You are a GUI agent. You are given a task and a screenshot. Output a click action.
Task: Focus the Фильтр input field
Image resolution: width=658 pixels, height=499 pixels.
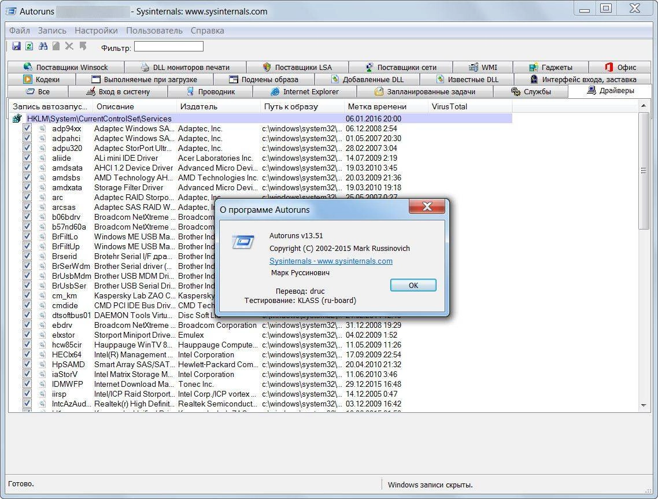pyautogui.click(x=169, y=47)
